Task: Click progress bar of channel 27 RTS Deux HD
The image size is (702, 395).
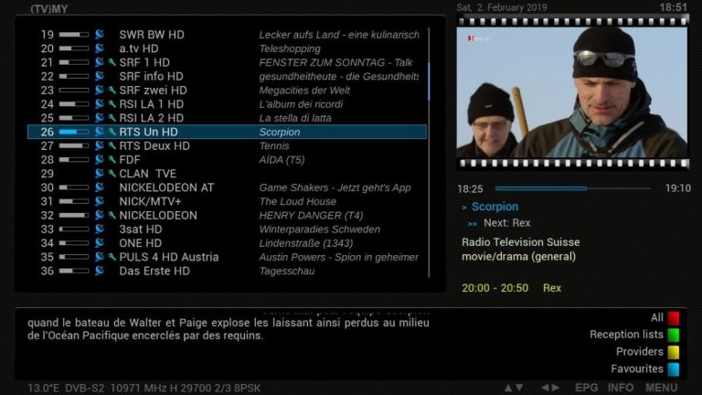Action: pyautogui.click(x=74, y=145)
